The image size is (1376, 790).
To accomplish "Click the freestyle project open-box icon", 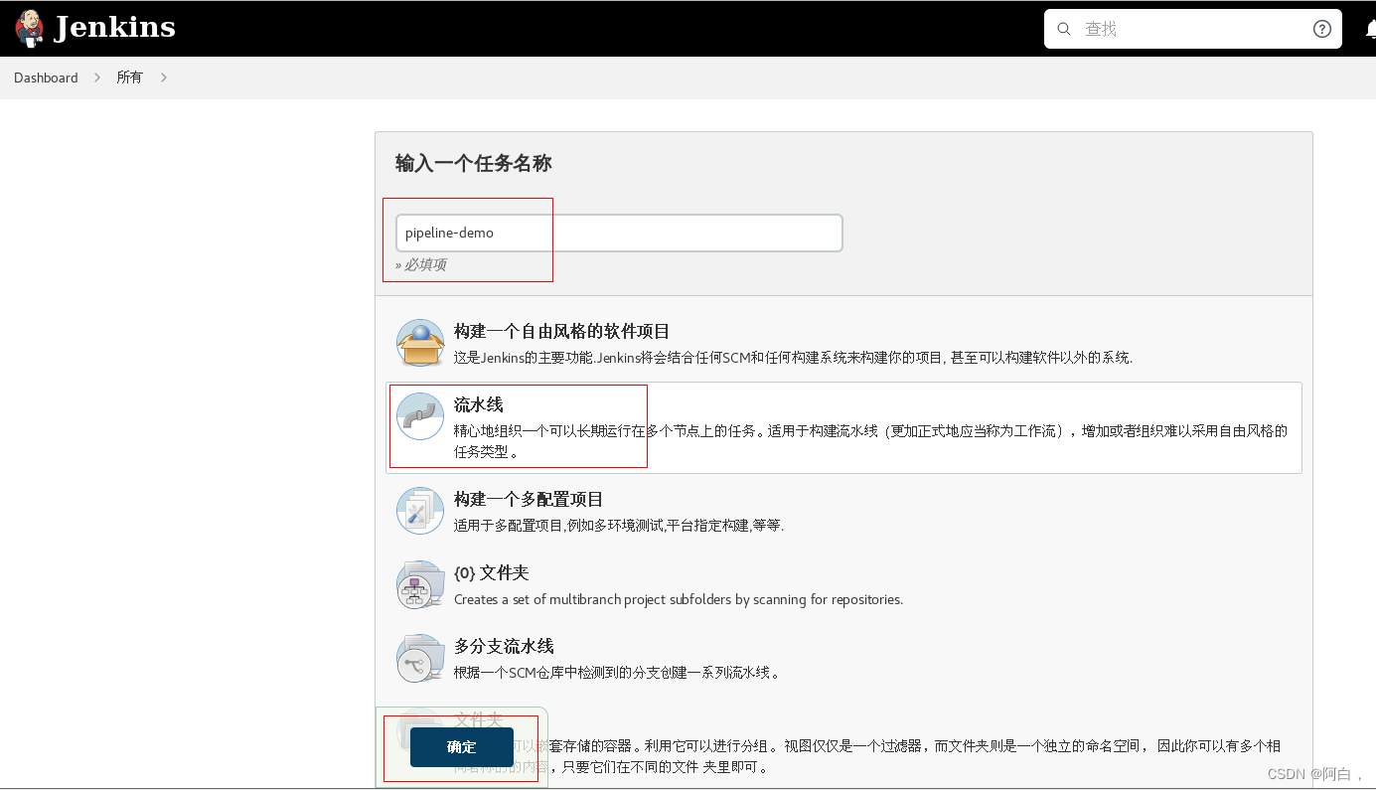I will [419, 341].
